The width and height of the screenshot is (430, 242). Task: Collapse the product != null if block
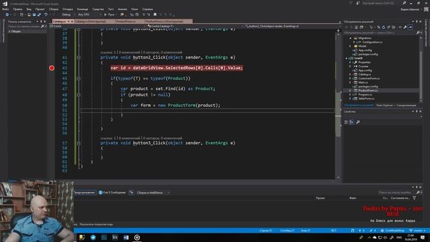tap(79, 95)
